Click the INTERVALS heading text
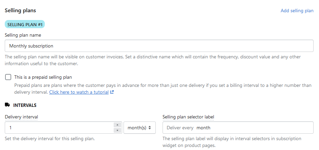Image resolution: width=319 pixels, height=150 pixels. tap(25, 105)
